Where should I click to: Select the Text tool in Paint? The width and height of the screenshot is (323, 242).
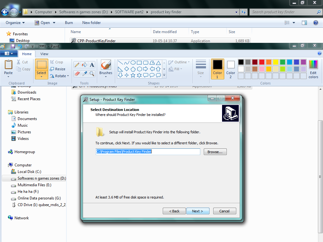point(92,65)
